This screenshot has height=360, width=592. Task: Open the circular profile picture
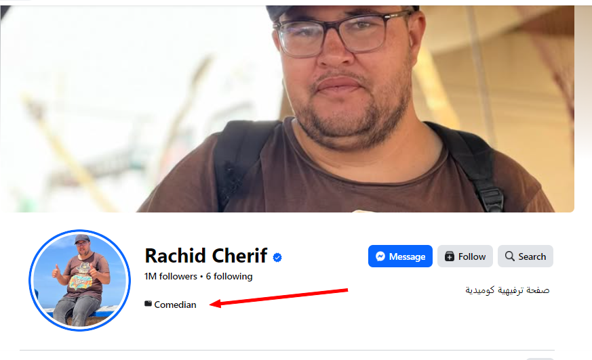point(79,281)
